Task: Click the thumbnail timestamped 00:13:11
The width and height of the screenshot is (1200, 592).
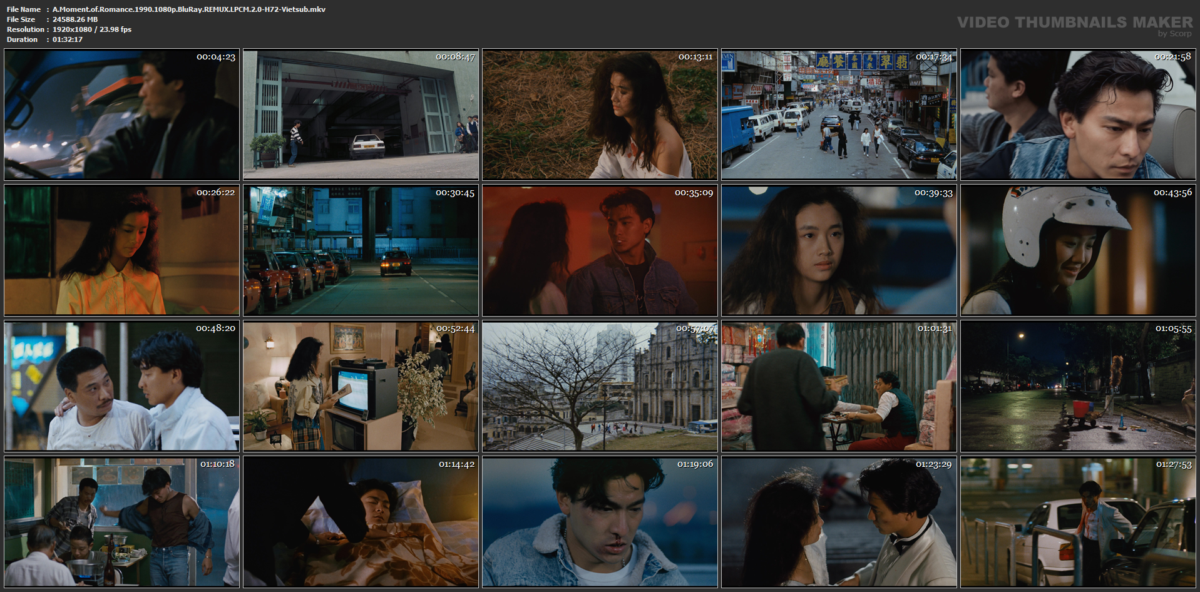Action: 600,115
